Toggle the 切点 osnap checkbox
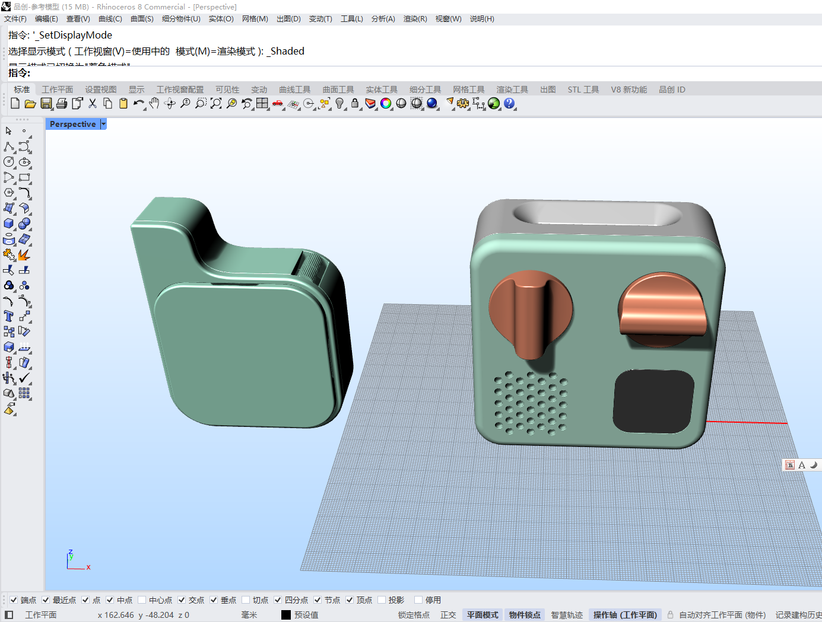This screenshot has height=622, width=822. (x=246, y=600)
